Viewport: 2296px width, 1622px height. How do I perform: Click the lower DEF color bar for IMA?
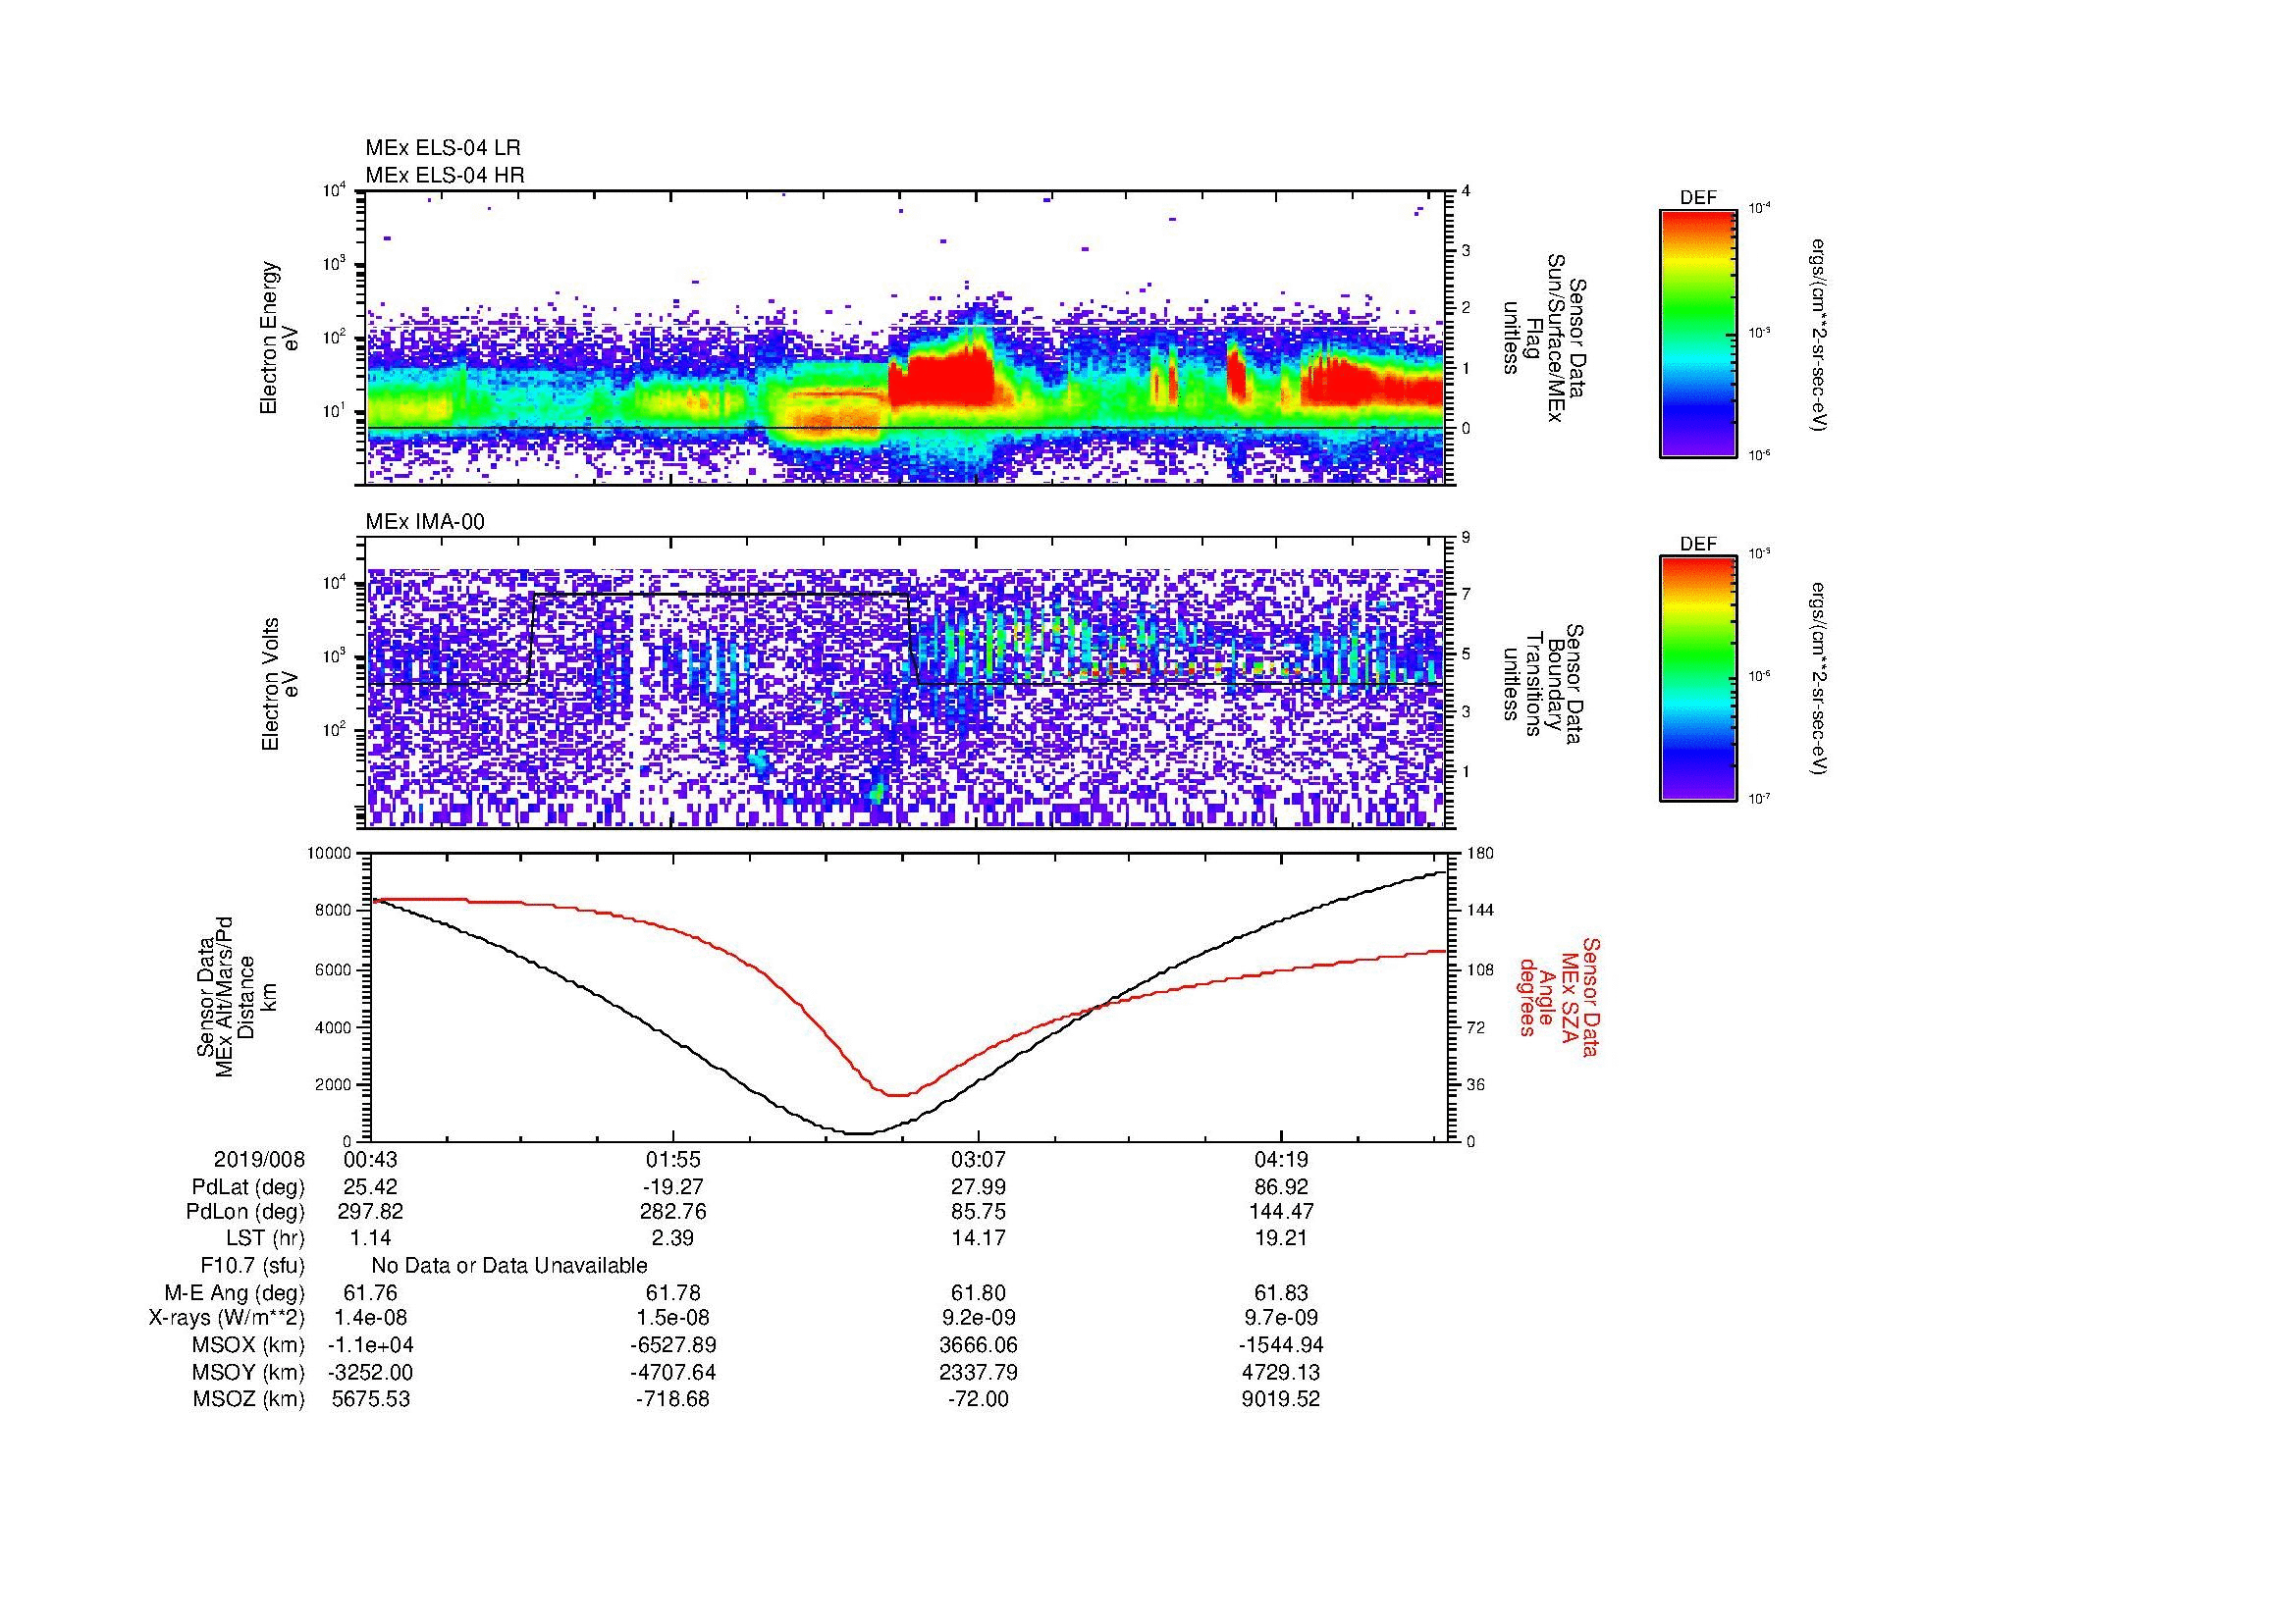coord(1698,679)
